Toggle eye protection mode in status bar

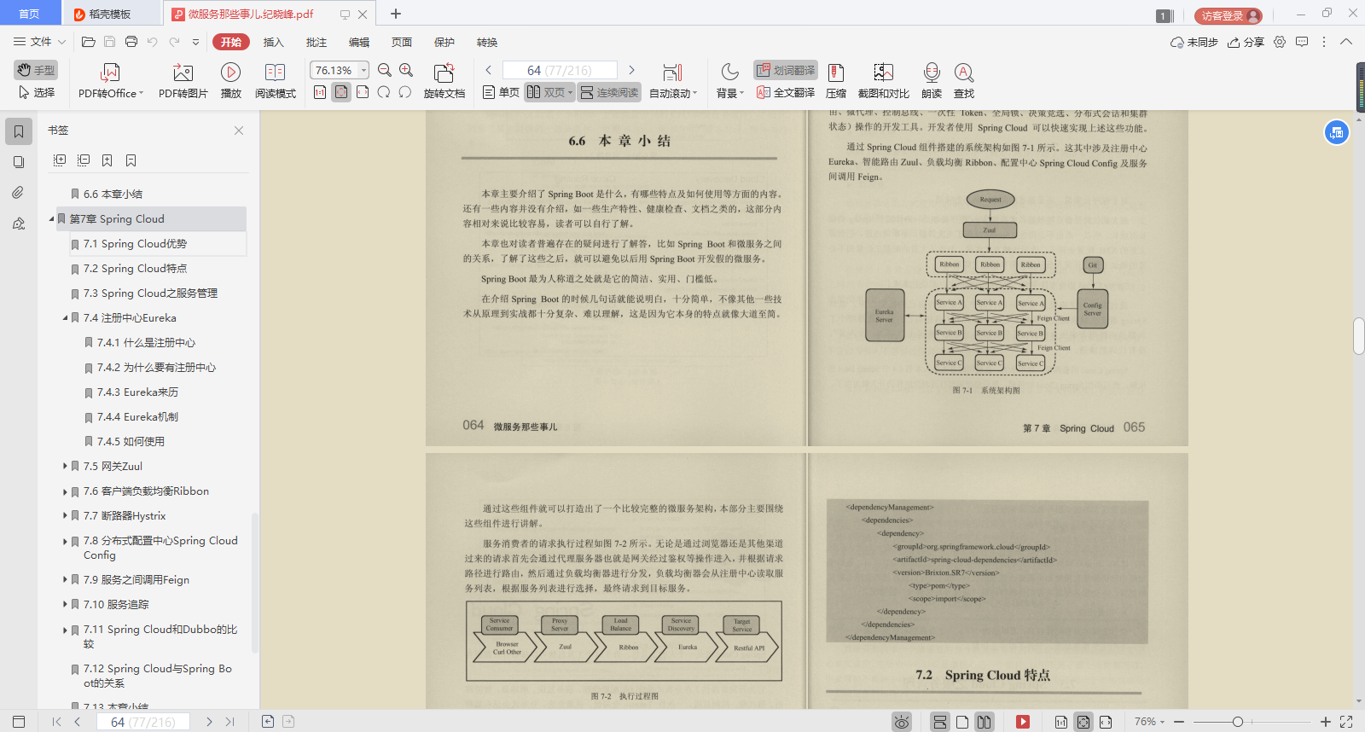pyautogui.click(x=902, y=722)
